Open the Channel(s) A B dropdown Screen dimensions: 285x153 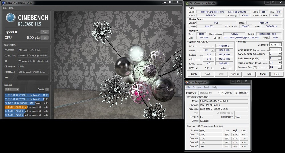point(280,45)
